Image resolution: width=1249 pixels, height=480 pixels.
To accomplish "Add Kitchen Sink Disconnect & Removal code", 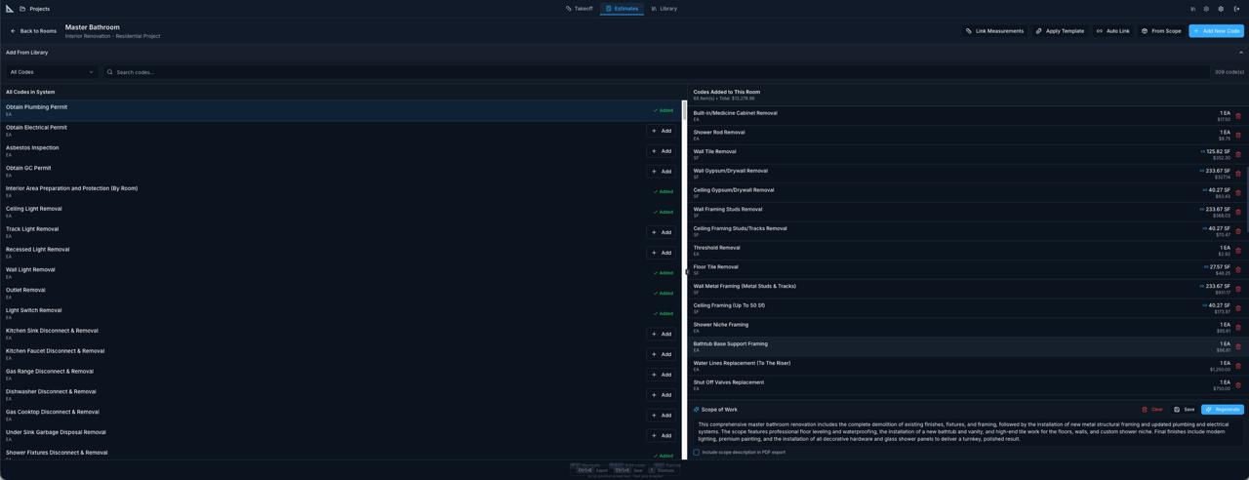I will 662,334.
